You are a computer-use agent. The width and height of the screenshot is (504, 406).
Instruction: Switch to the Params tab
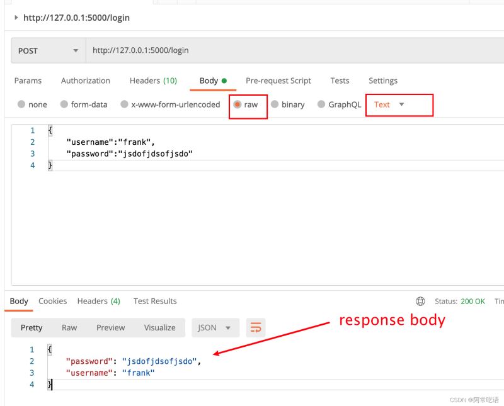(x=28, y=81)
